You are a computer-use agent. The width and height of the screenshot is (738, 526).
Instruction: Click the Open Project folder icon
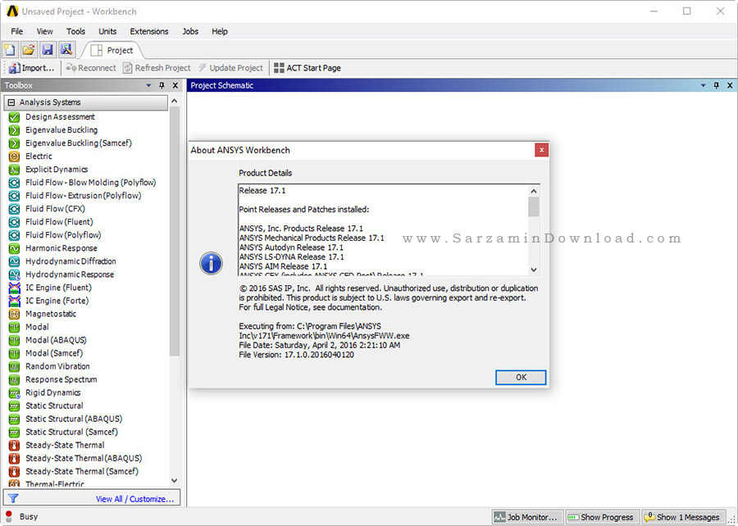[x=28, y=50]
